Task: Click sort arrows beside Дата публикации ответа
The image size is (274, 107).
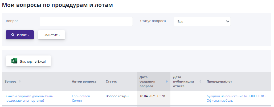Action: [200, 82]
